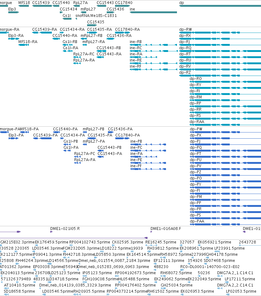Select EST HL05488.5prime
The height and width of the screenshot is (296, 261).
(134, 279)
